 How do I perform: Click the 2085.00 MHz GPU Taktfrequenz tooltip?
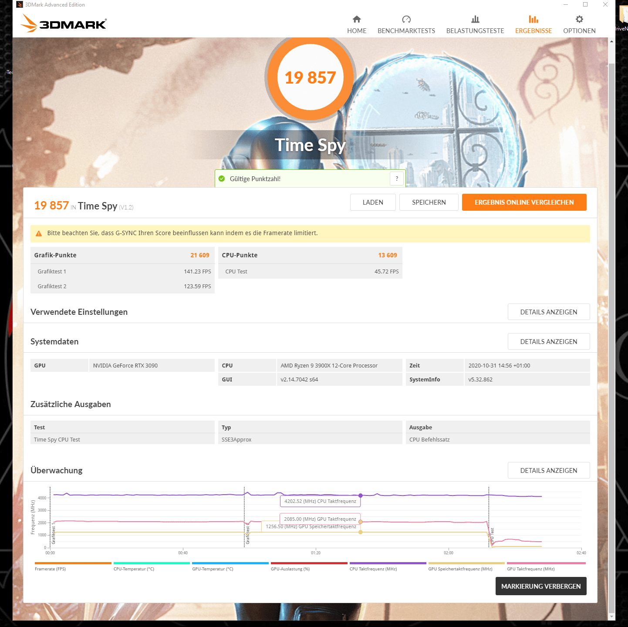point(320,519)
